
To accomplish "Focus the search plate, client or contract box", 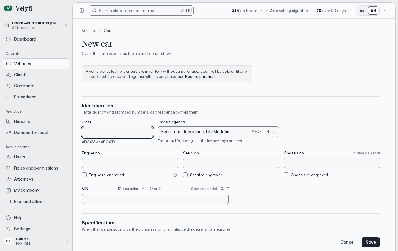I will 141,11.
